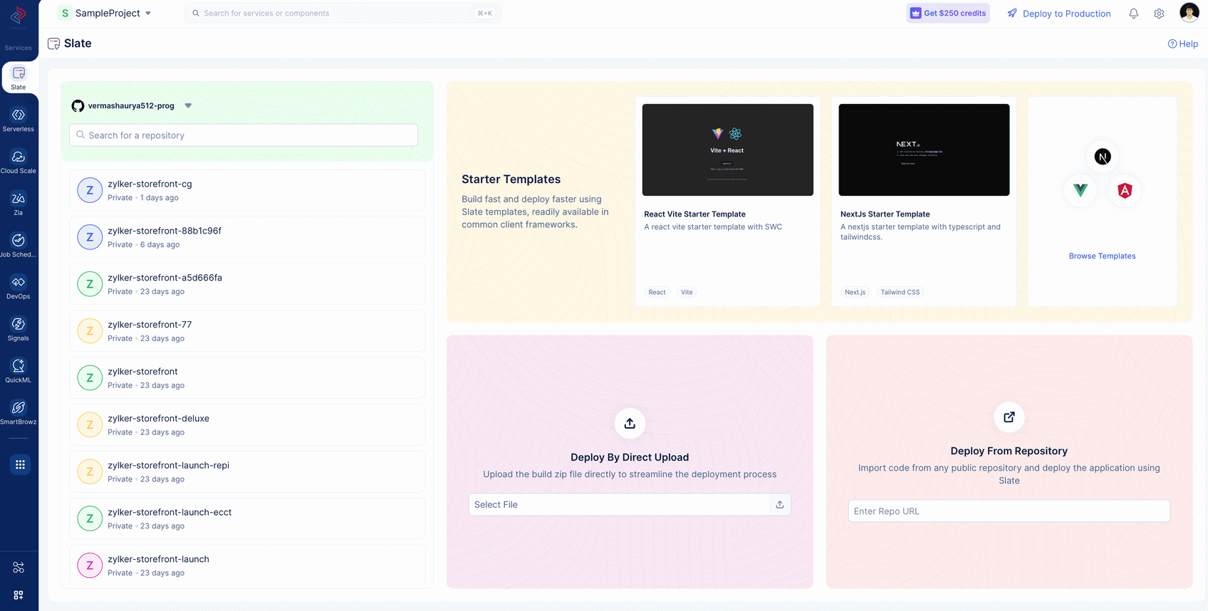Click the Browse Templates link
Viewport: 1208px width, 611px height.
pos(1102,256)
